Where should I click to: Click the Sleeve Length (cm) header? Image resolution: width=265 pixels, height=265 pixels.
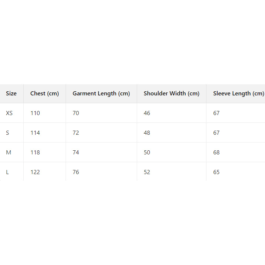(x=238, y=94)
